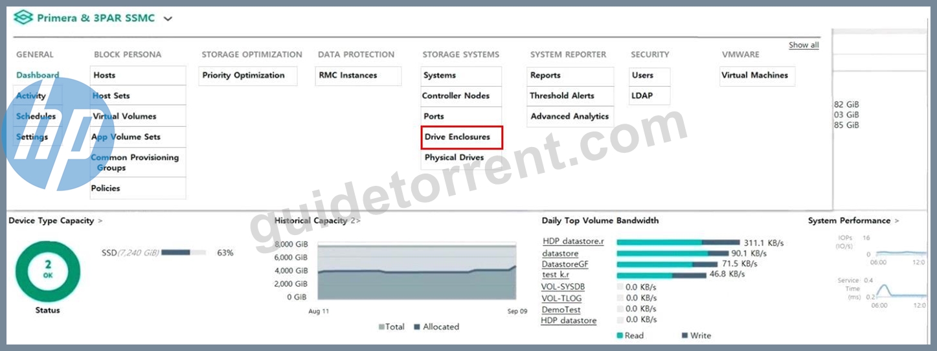
Task: Open Priority Optimization
Action: pos(249,75)
